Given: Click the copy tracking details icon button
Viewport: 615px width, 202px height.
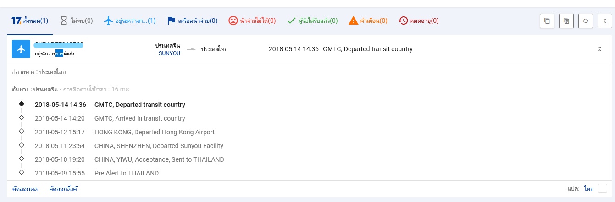Looking at the screenshot, I should point(566,21).
